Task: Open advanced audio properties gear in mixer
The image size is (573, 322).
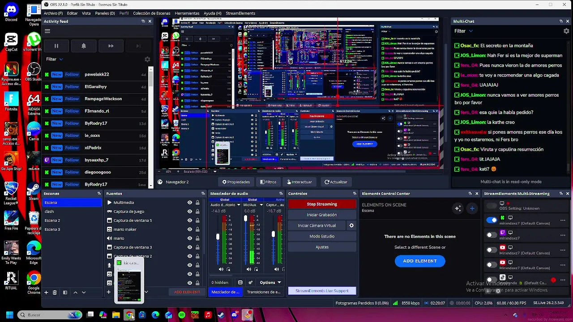Action: click(x=250, y=283)
